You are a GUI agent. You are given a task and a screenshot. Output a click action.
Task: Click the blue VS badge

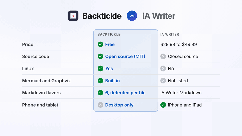click(132, 16)
